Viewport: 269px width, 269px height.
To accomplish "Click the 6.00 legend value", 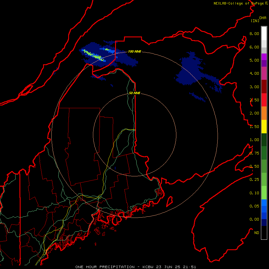I will click(x=254, y=47).
